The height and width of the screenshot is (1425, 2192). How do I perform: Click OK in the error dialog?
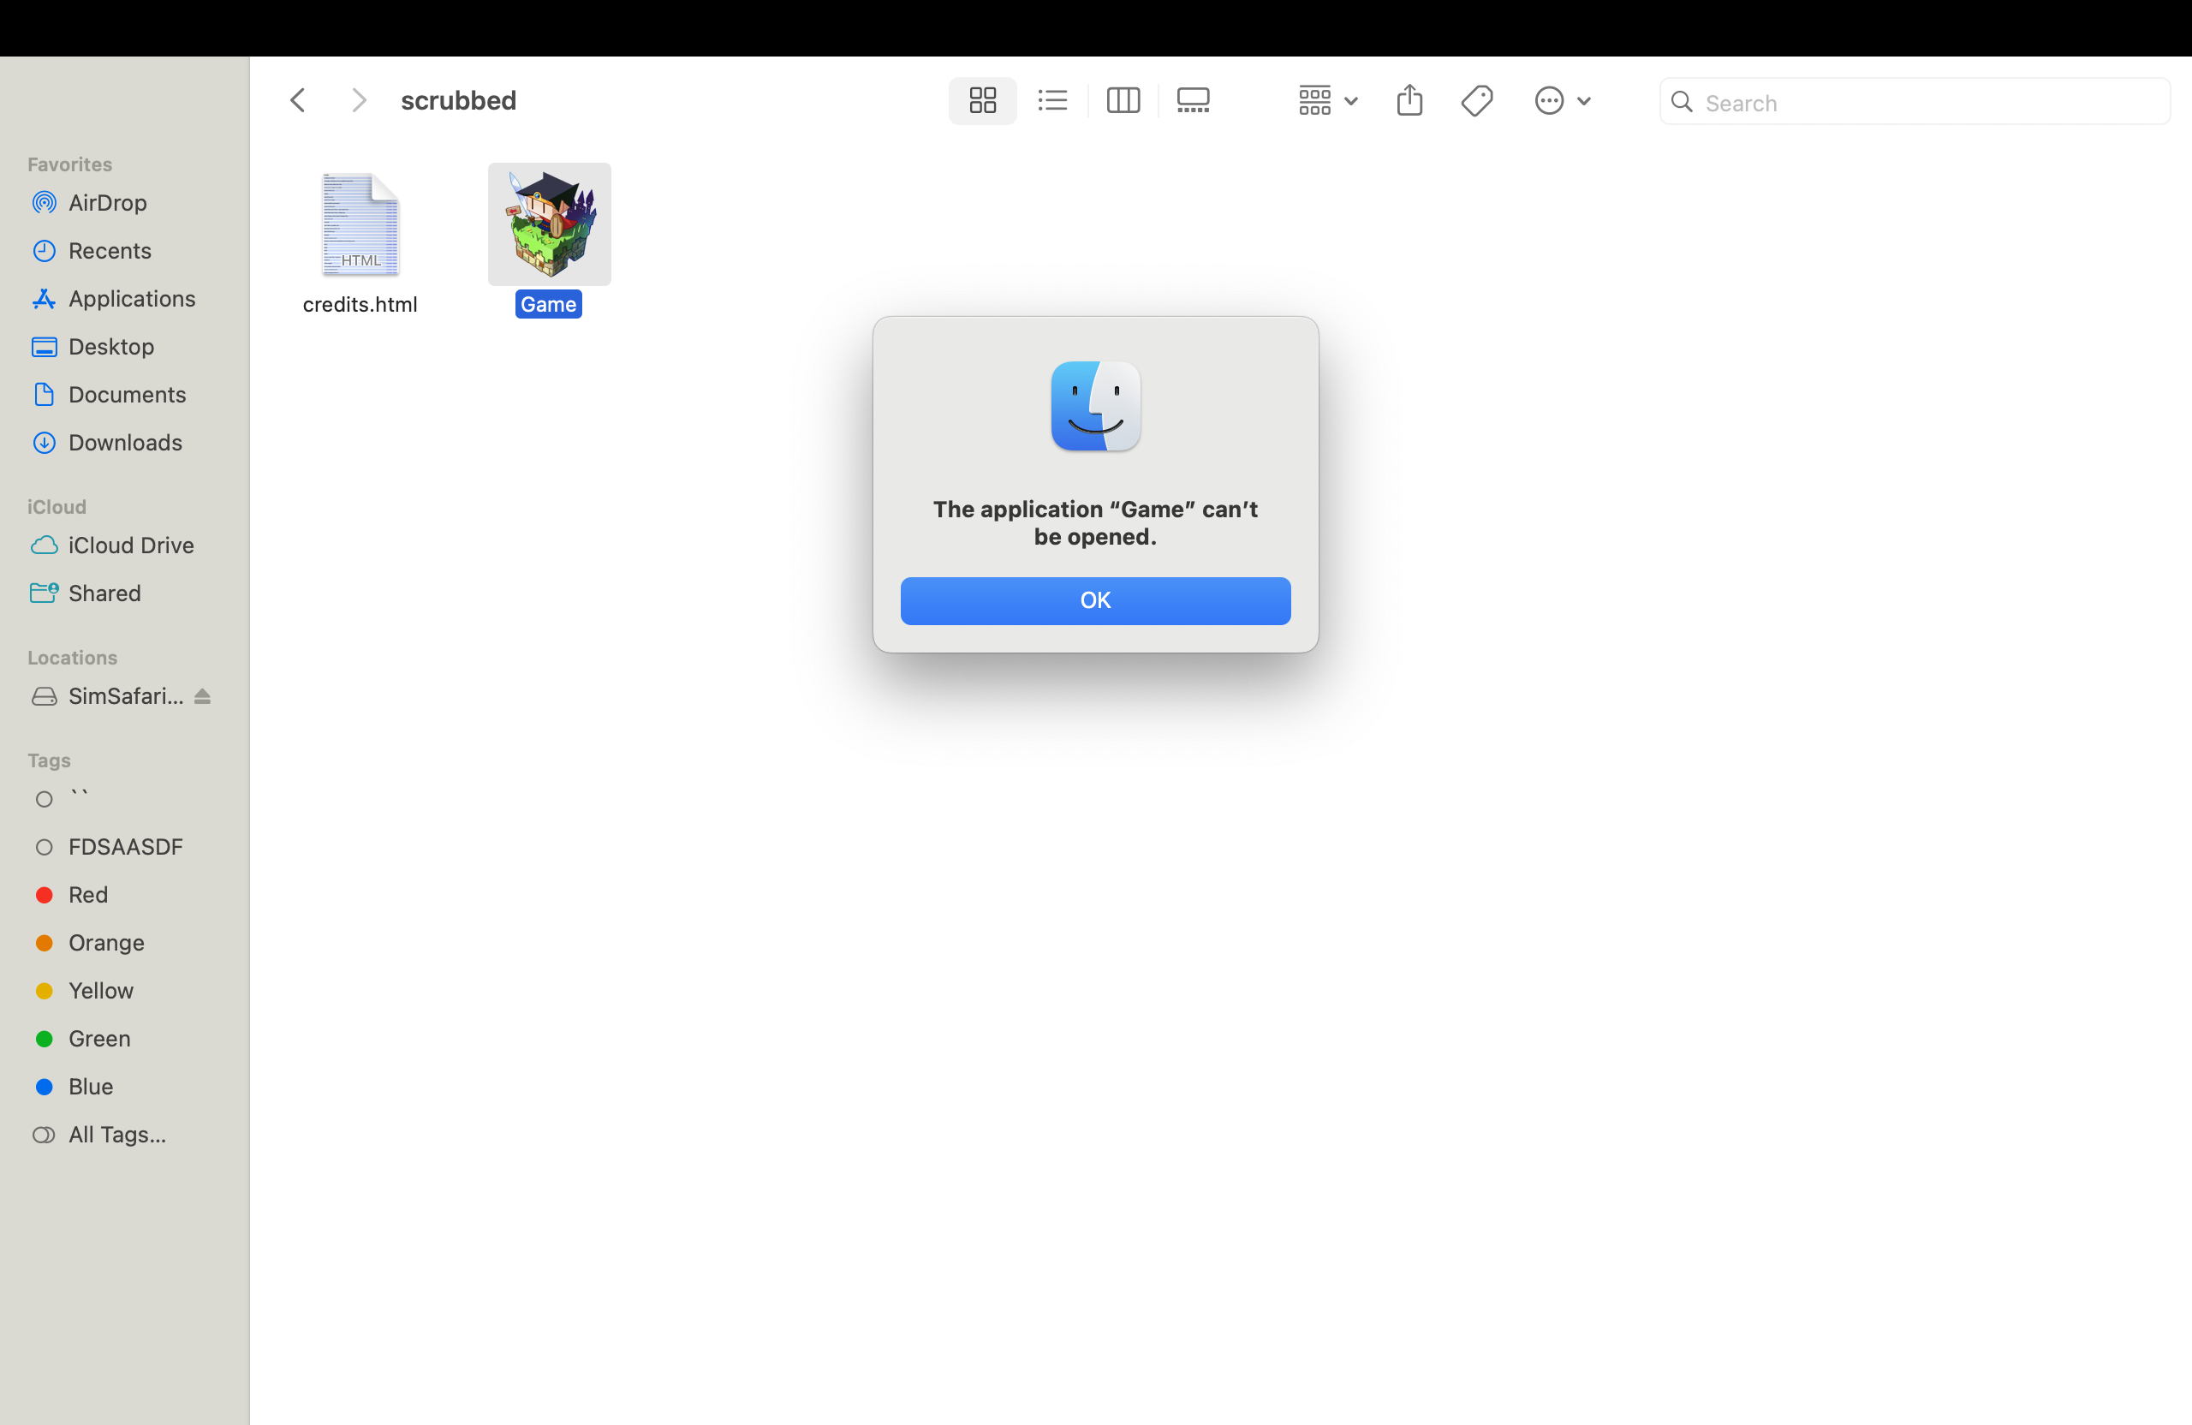pyautogui.click(x=1095, y=600)
